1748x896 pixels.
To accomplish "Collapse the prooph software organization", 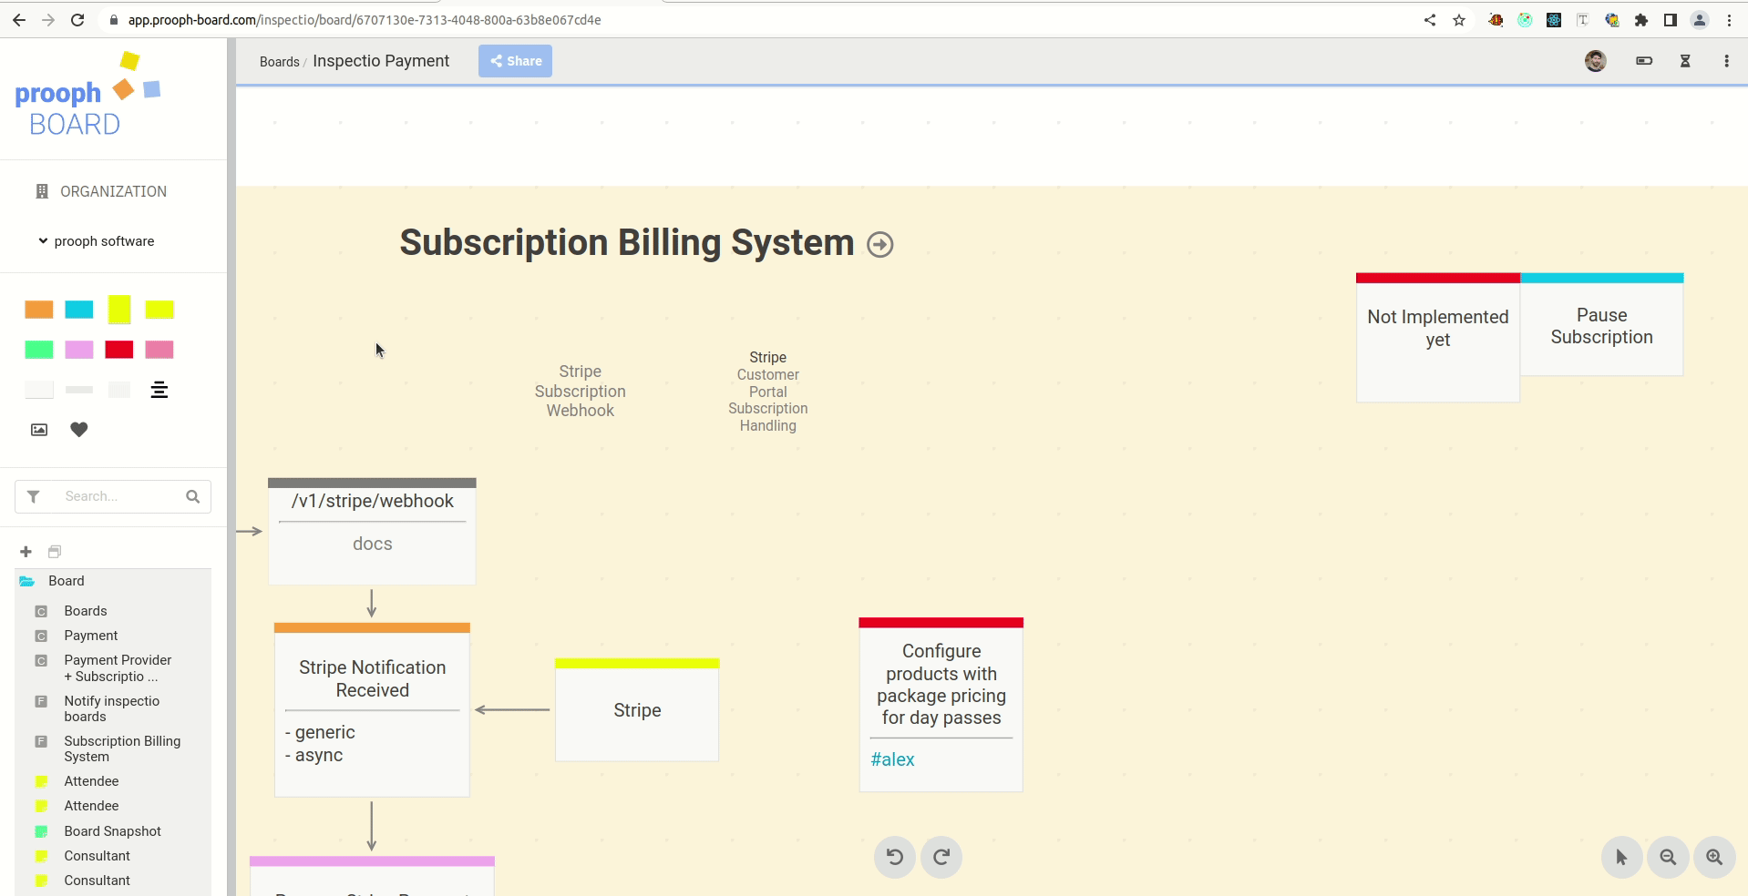I will click(96, 241).
